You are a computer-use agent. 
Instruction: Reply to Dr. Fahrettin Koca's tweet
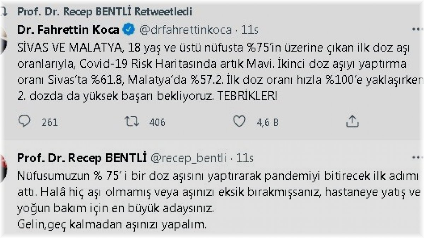(x=24, y=122)
